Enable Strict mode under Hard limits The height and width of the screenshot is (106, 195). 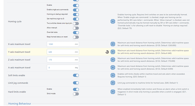click(x=76, y=94)
